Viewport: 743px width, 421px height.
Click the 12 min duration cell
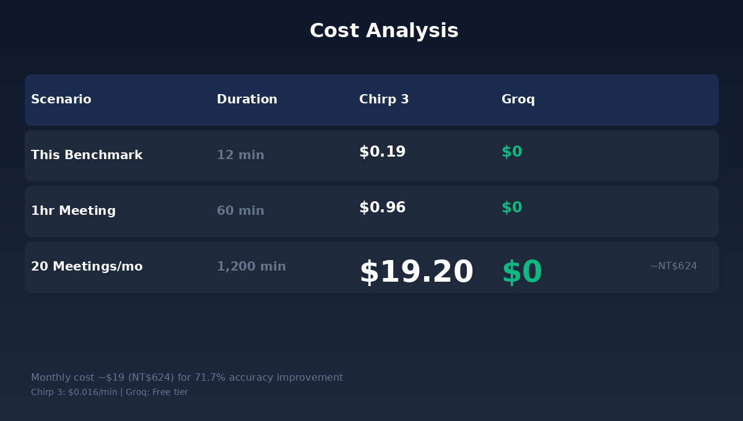click(x=240, y=155)
